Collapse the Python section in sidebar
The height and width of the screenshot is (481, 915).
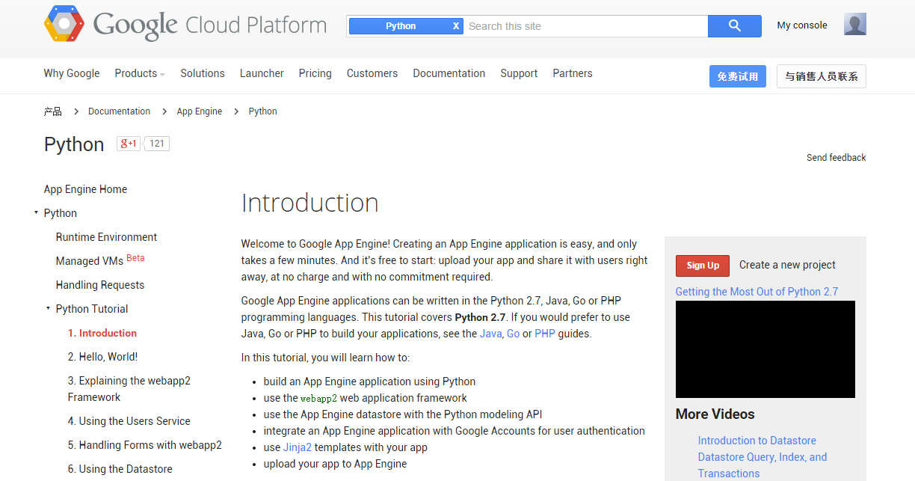click(x=36, y=213)
